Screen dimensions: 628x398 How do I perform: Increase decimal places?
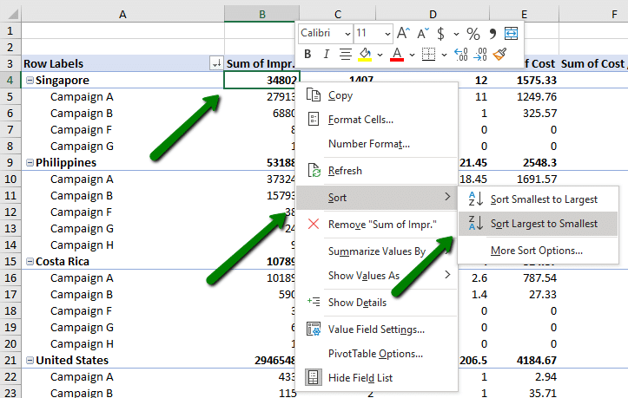[x=460, y=54]
